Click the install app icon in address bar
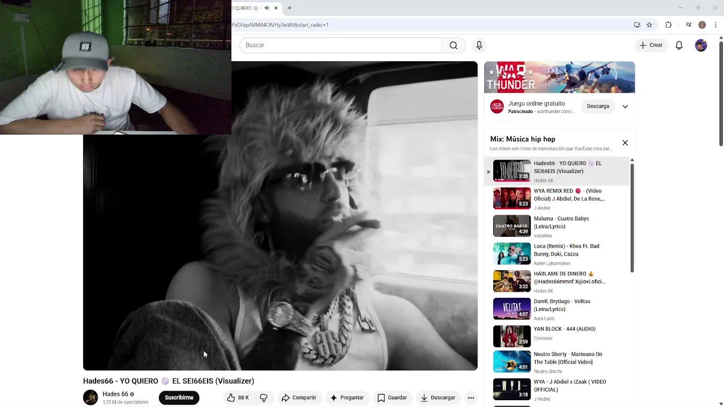 coord(637,25)
